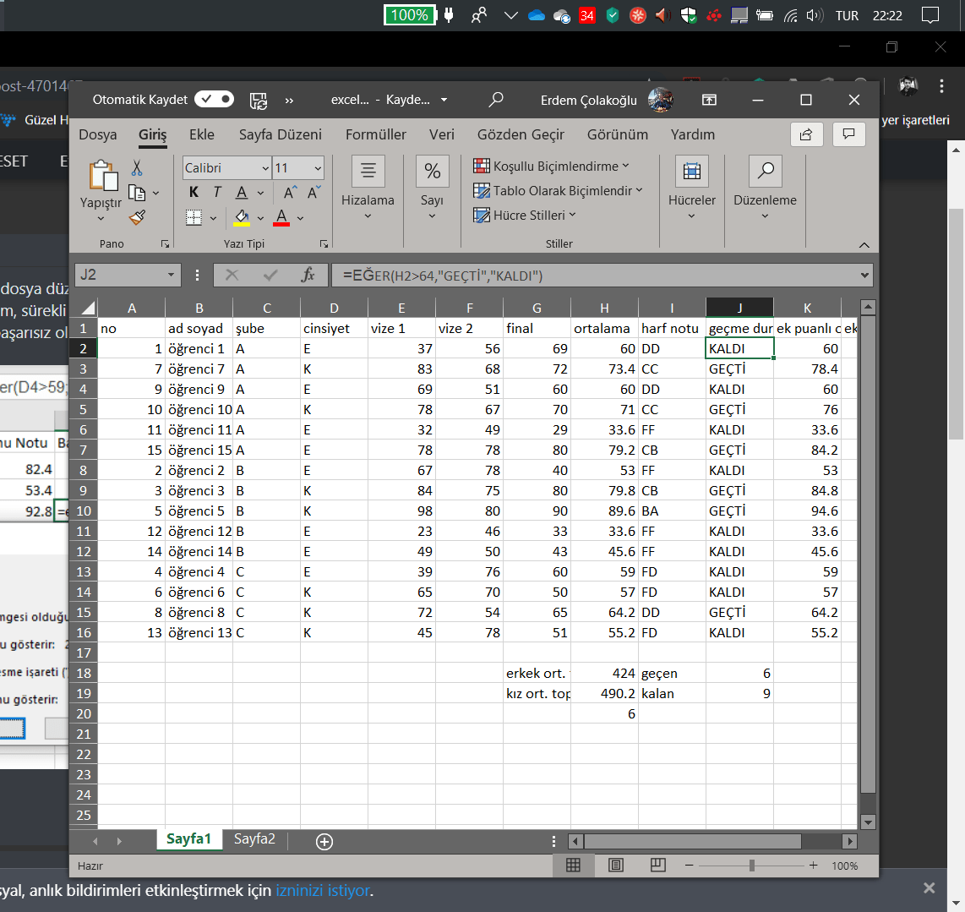This screenshot has width=965, height=912.
Task: Open the font size 11 dropdown
Action: pyautogui.click(x=318, y=168)
